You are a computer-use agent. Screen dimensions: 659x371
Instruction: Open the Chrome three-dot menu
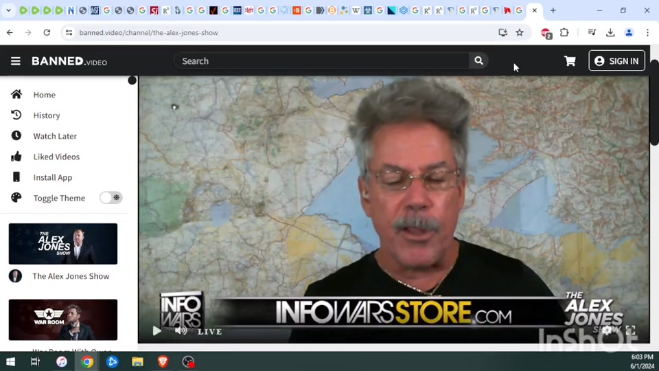click(647, 32)
